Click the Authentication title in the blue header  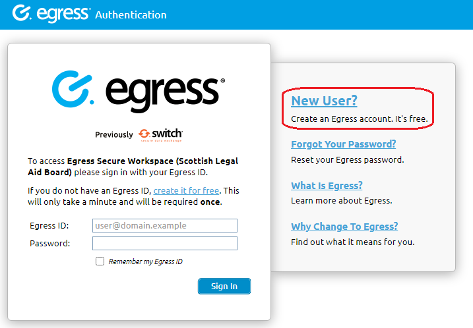pyautogui.click(x=131, y=14)
